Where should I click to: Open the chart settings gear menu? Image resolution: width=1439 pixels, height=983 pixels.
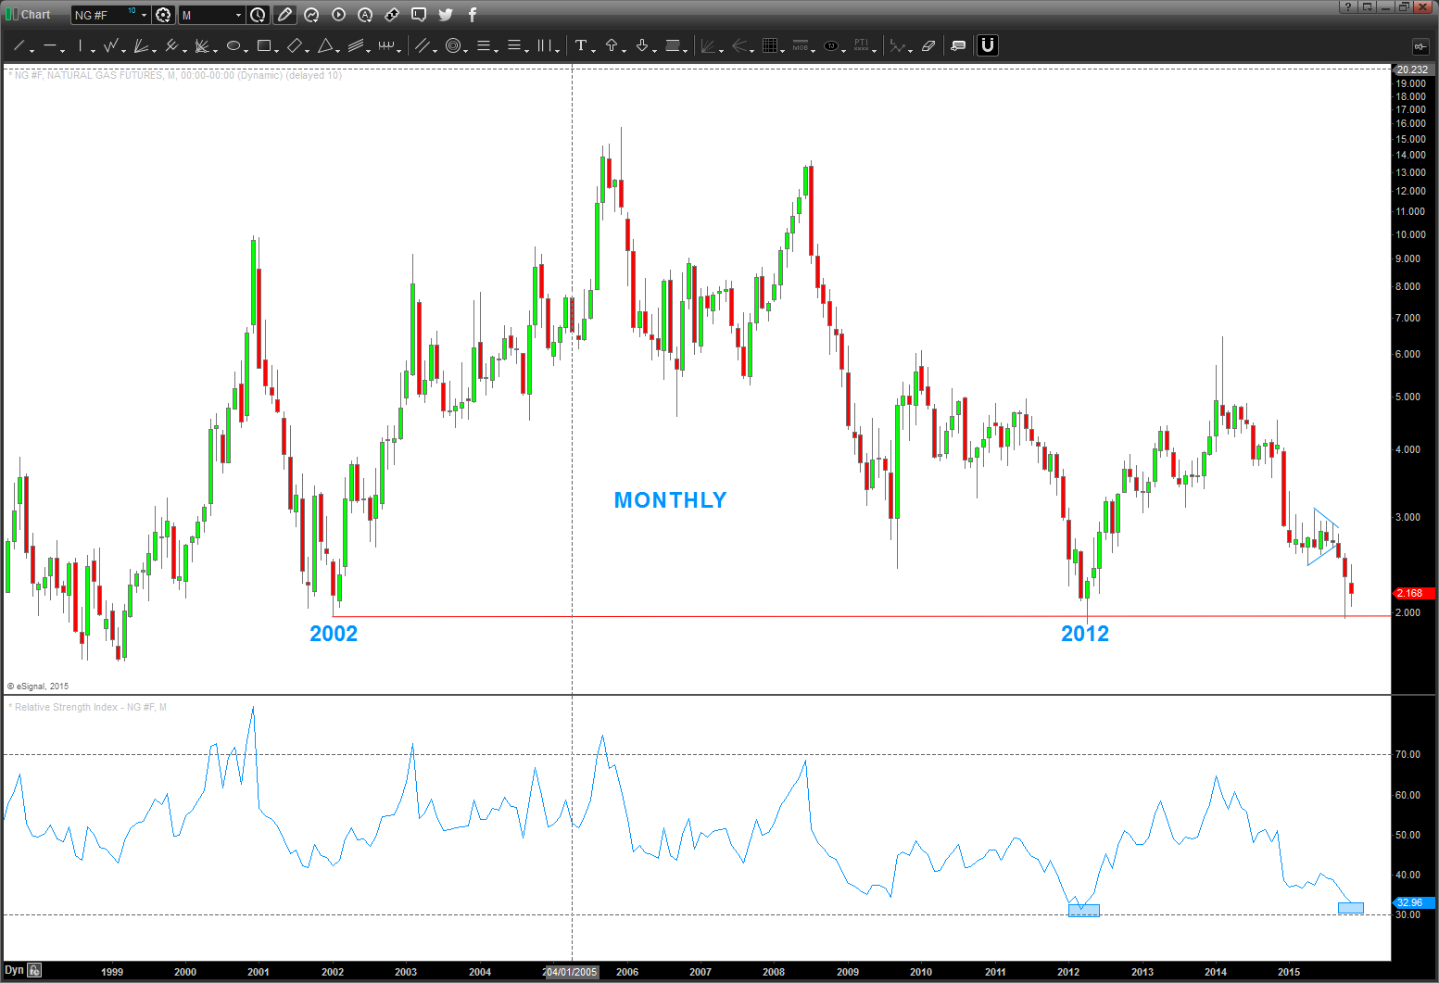coord(163,15)
